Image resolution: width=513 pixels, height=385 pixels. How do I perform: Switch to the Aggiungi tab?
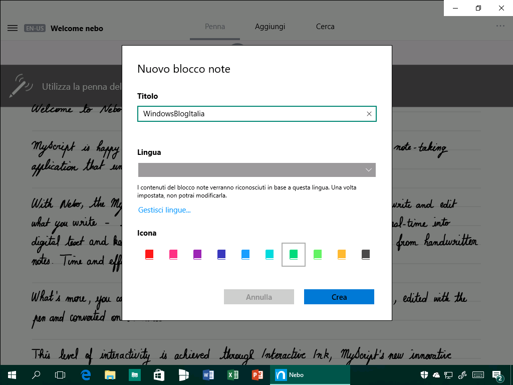(x=270, y=27)
